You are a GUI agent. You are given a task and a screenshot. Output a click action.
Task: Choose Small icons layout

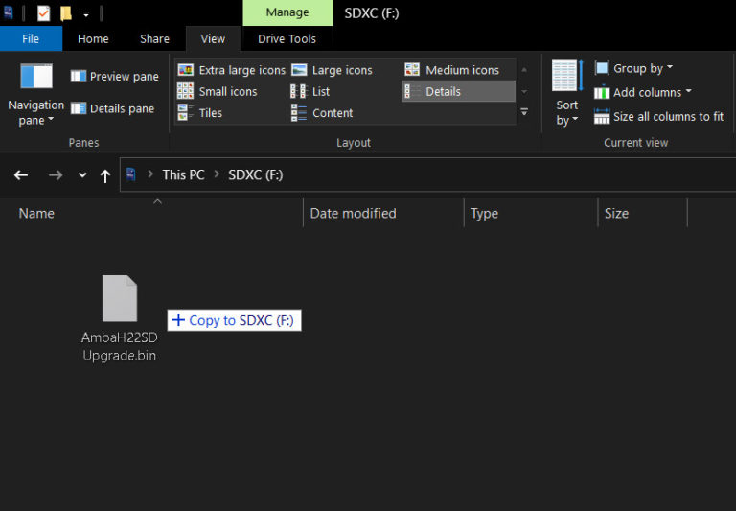218,92
